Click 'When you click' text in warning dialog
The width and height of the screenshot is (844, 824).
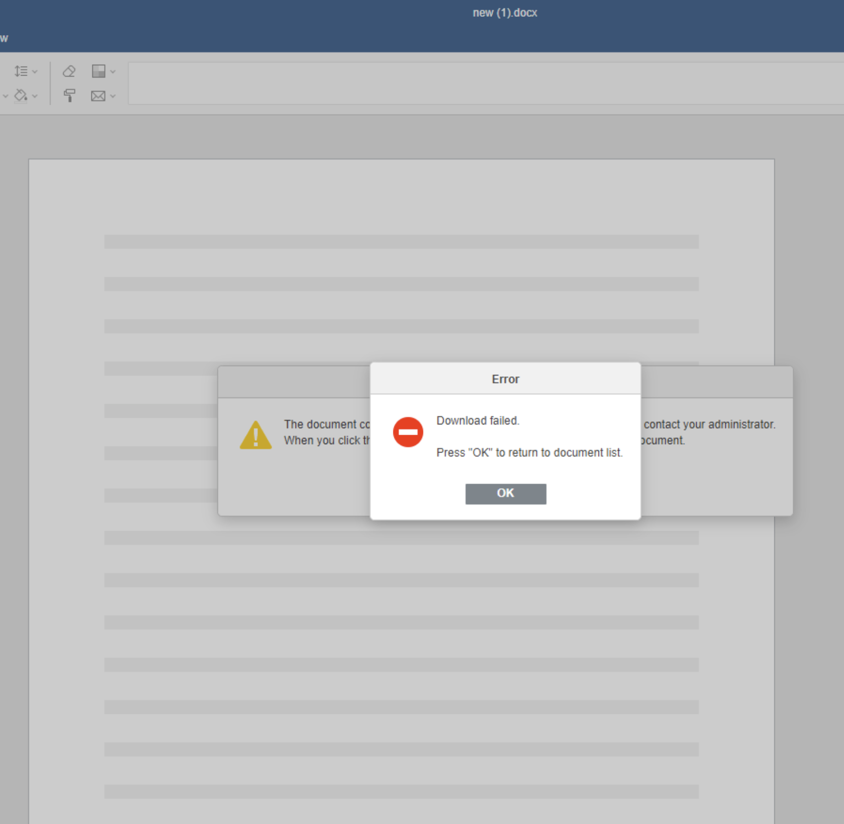322,440
